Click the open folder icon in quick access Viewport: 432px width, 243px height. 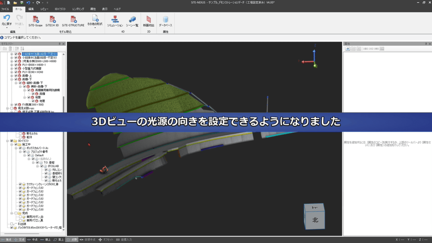[x=15, y=3]
